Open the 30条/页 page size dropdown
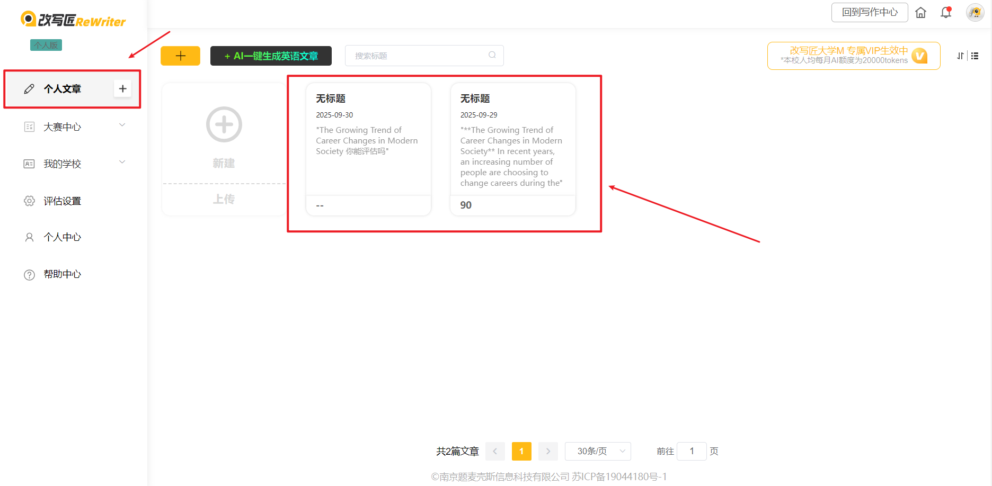992x486 pixels. pyautogui.click(x=598, y=451)
